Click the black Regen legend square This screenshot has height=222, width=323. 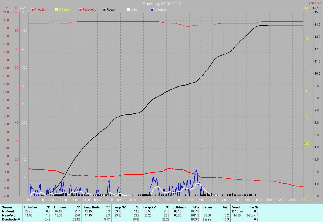pyautogui.click(x=104, y=10)
